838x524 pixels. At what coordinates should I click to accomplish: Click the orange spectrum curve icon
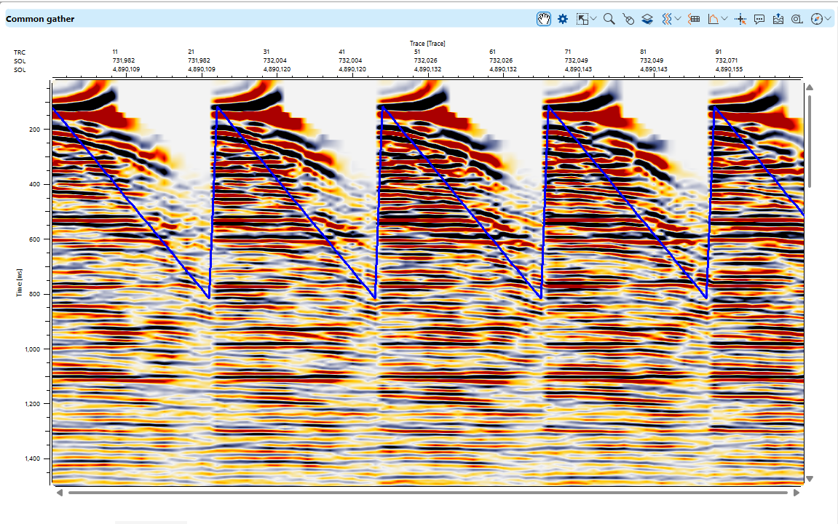[713, 19]
